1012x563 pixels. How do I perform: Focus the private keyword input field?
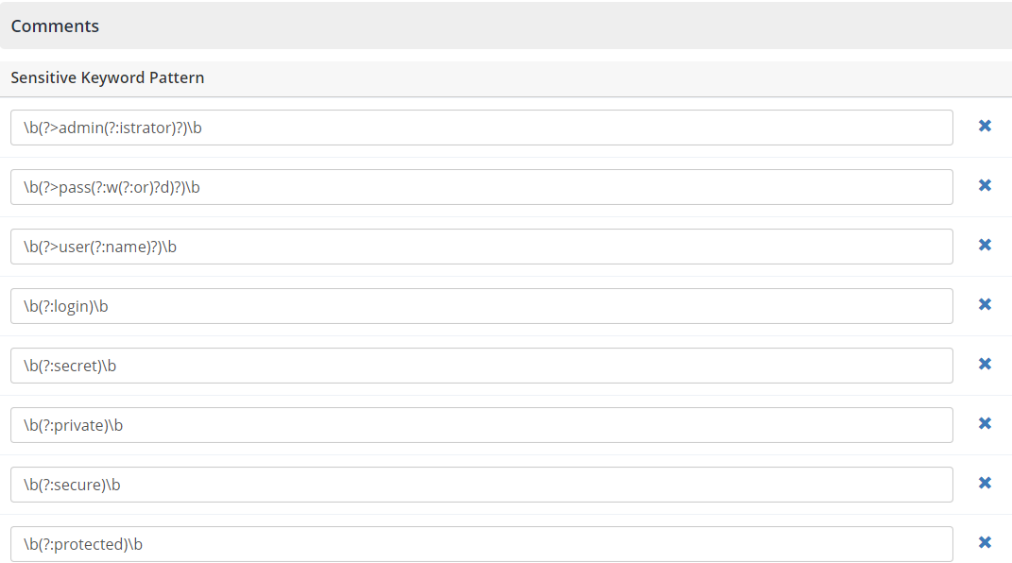(x=482, y=424)
